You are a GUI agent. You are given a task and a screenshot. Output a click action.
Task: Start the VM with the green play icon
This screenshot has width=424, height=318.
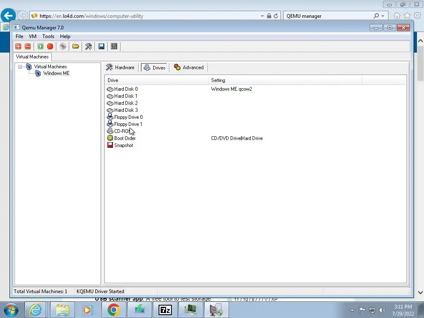point(41,46)
